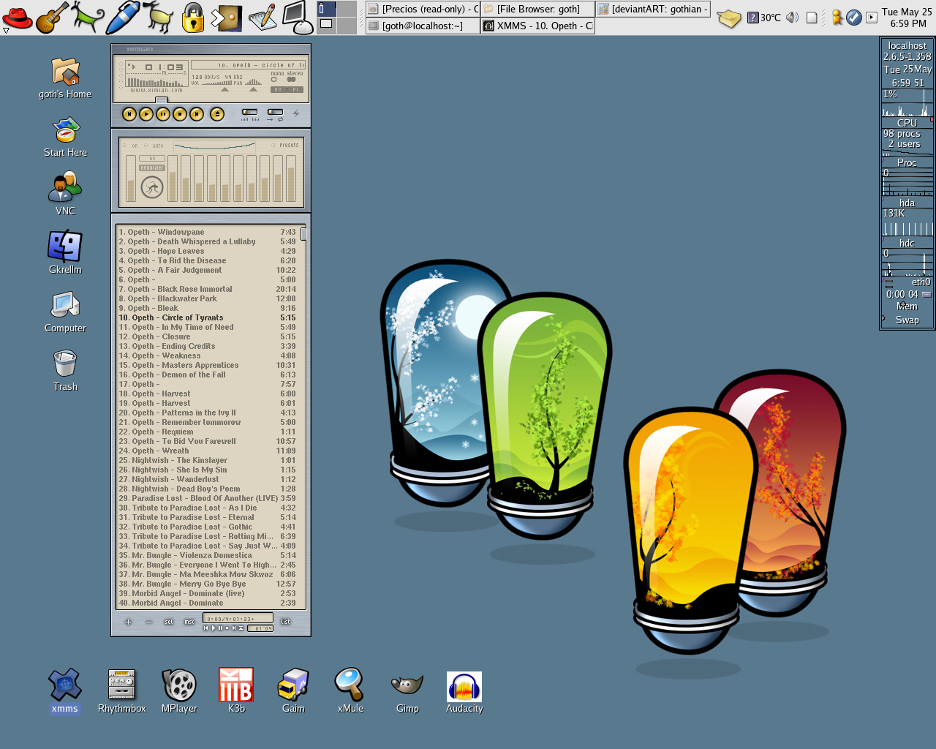Image resolution: width=936 pixels, height=749 pixels.
Task: Launch Gaim from the desktop
Action: [293, 691]
